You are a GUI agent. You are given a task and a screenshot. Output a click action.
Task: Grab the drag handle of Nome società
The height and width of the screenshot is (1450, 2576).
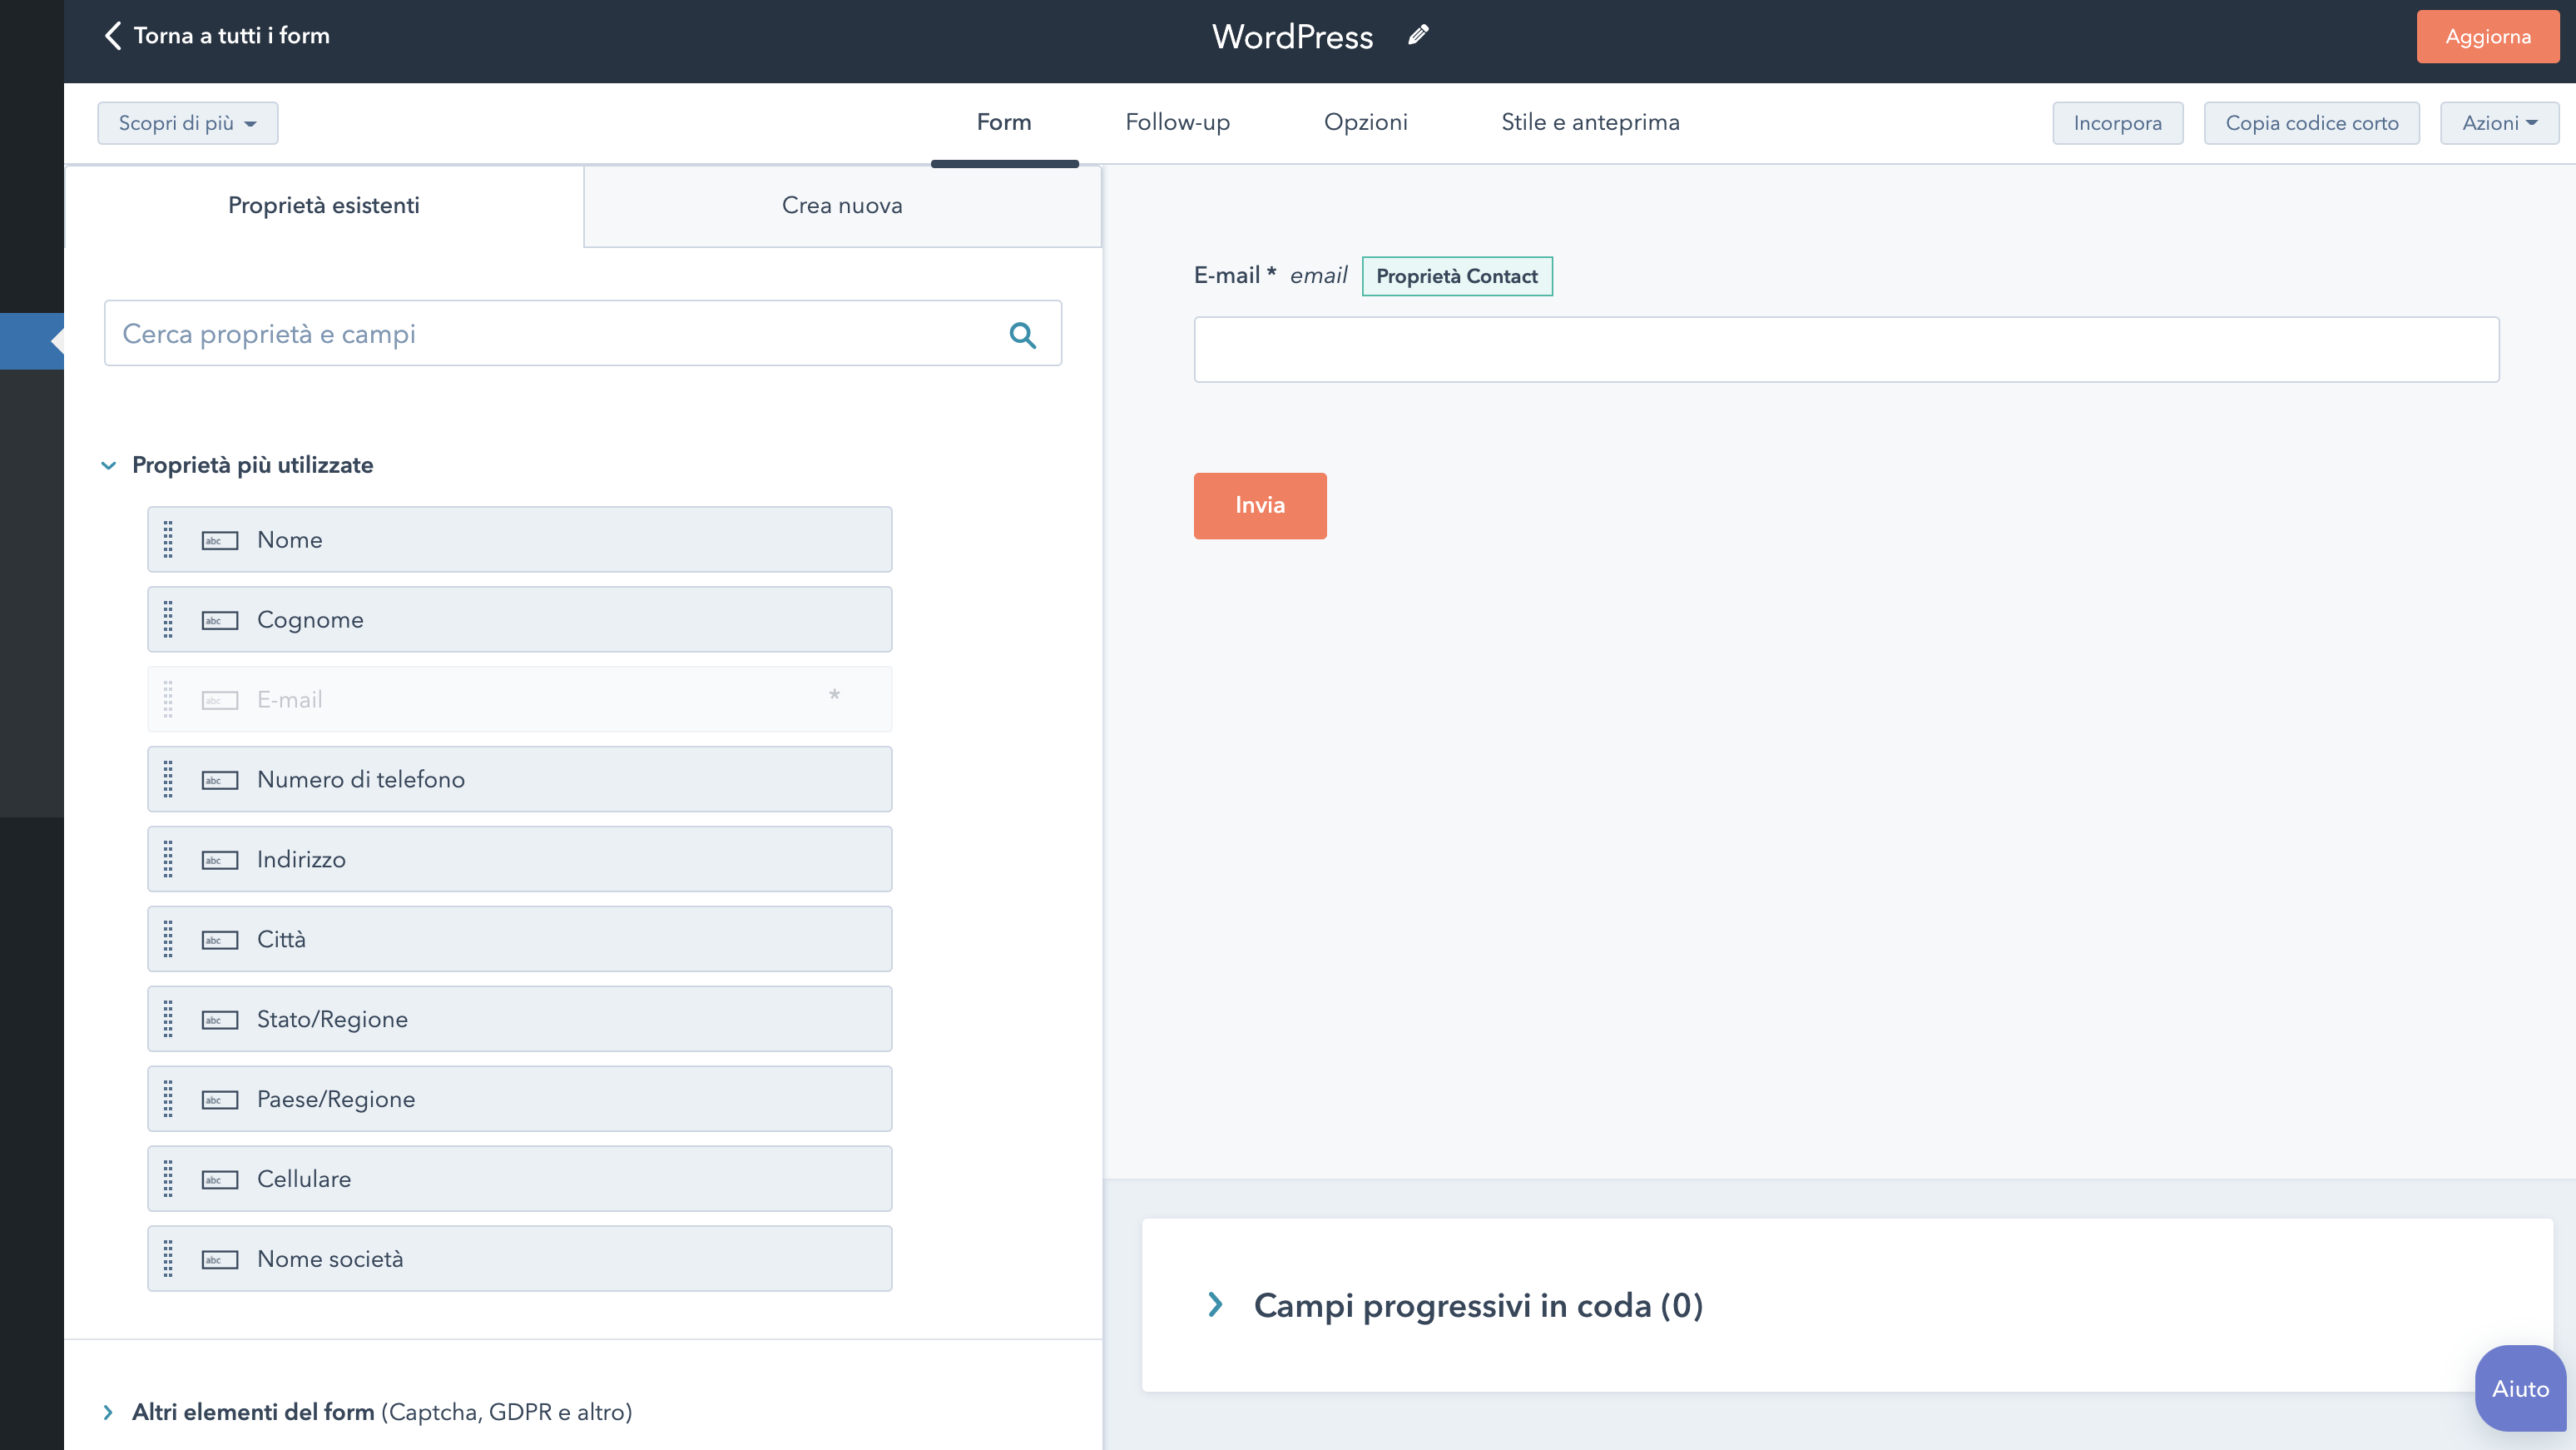[168, 1259]
